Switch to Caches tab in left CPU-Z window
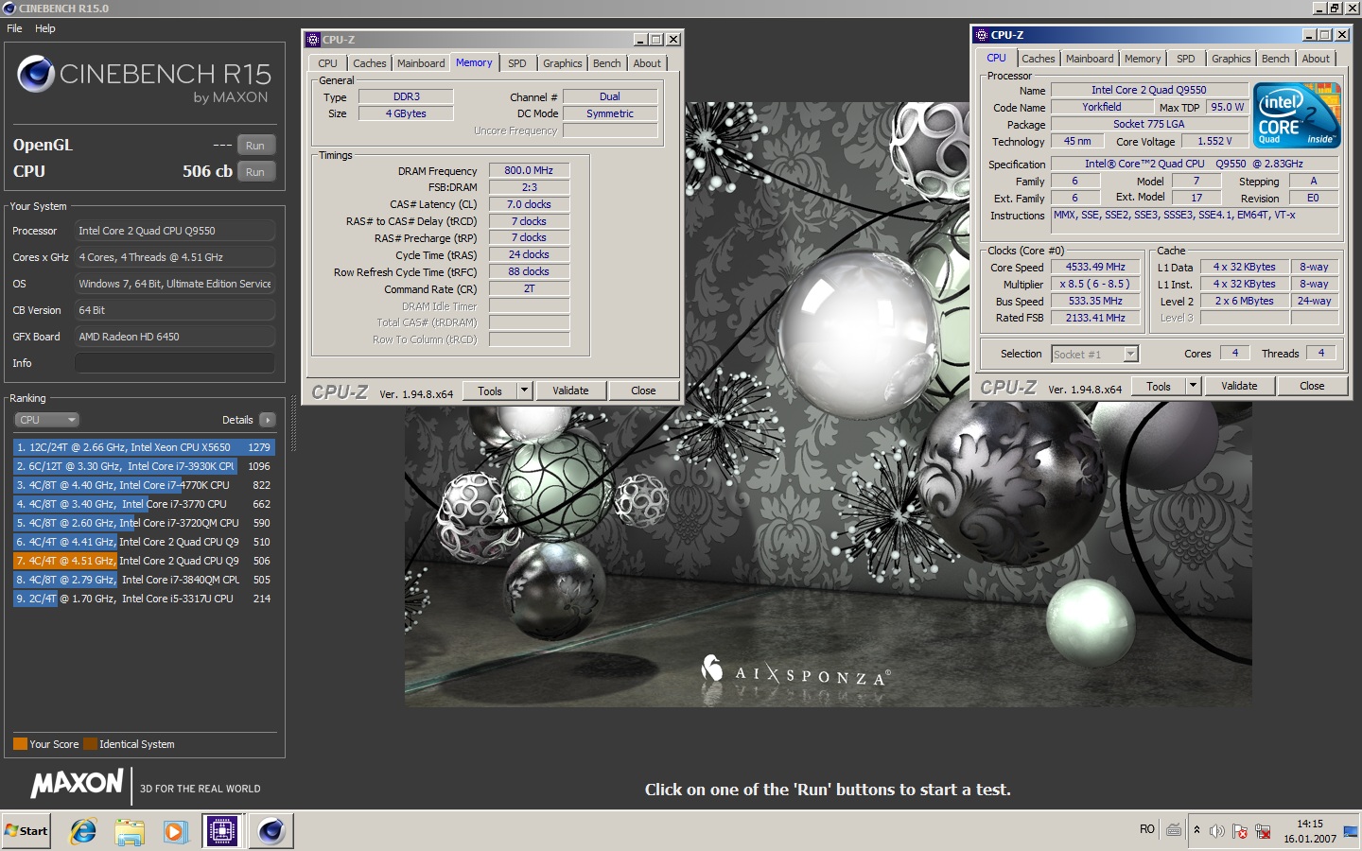This screenshot has height=851, width=1362. [369, 63]
